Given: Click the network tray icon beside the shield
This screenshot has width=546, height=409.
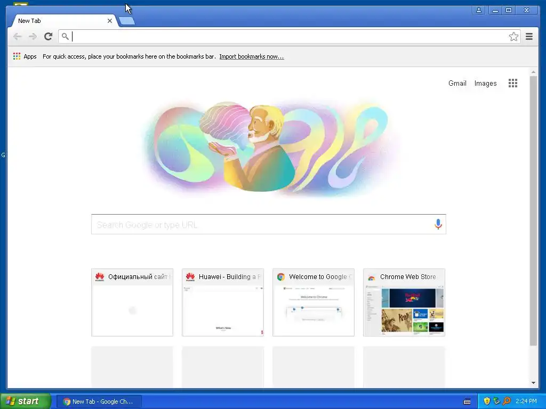Looking at the screenshot, I should click(x=496, y=401).
